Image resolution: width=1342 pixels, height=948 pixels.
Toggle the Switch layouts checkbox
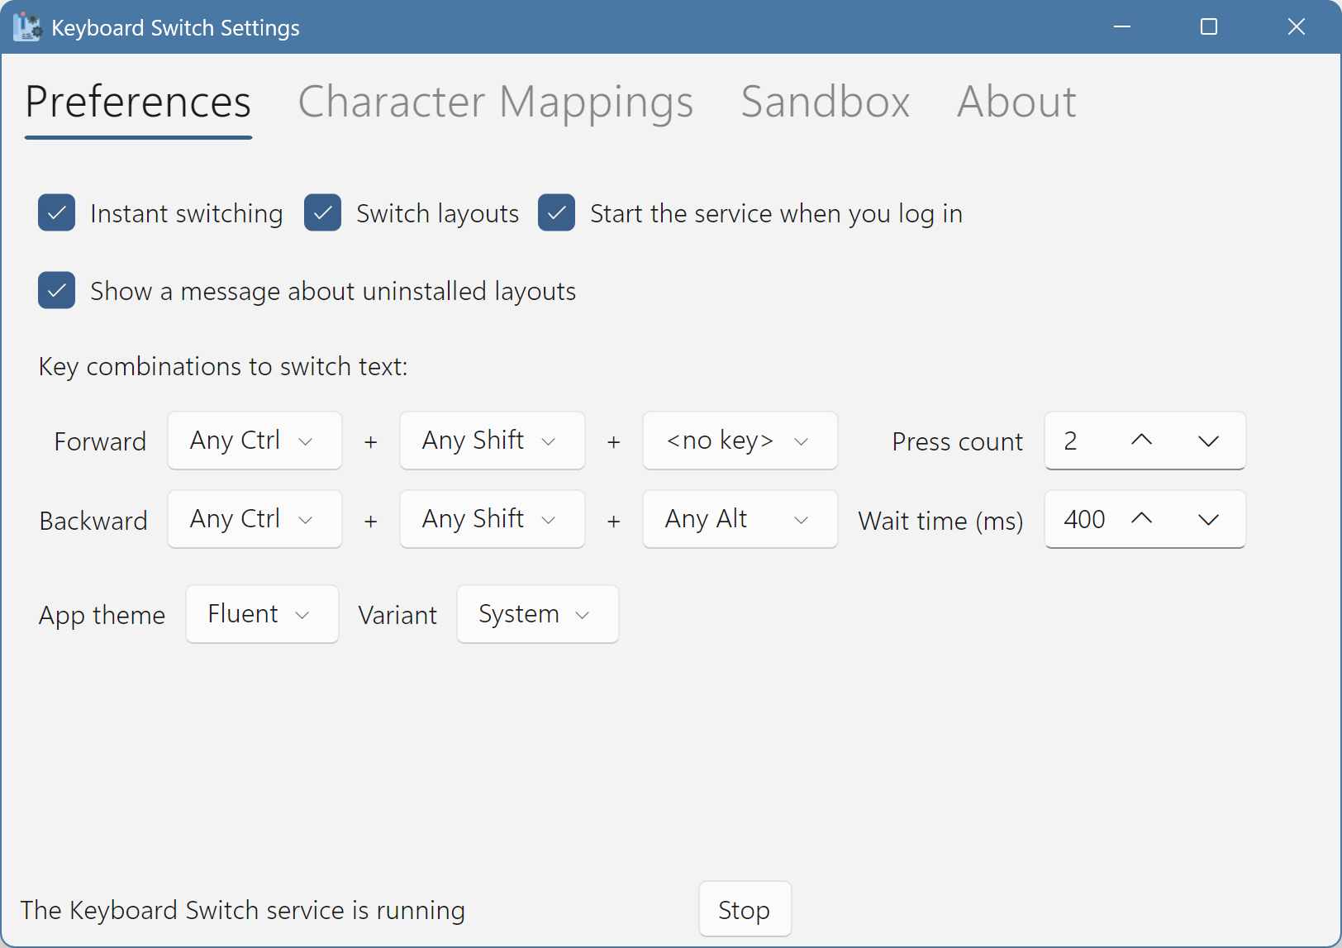pos(322,212)
